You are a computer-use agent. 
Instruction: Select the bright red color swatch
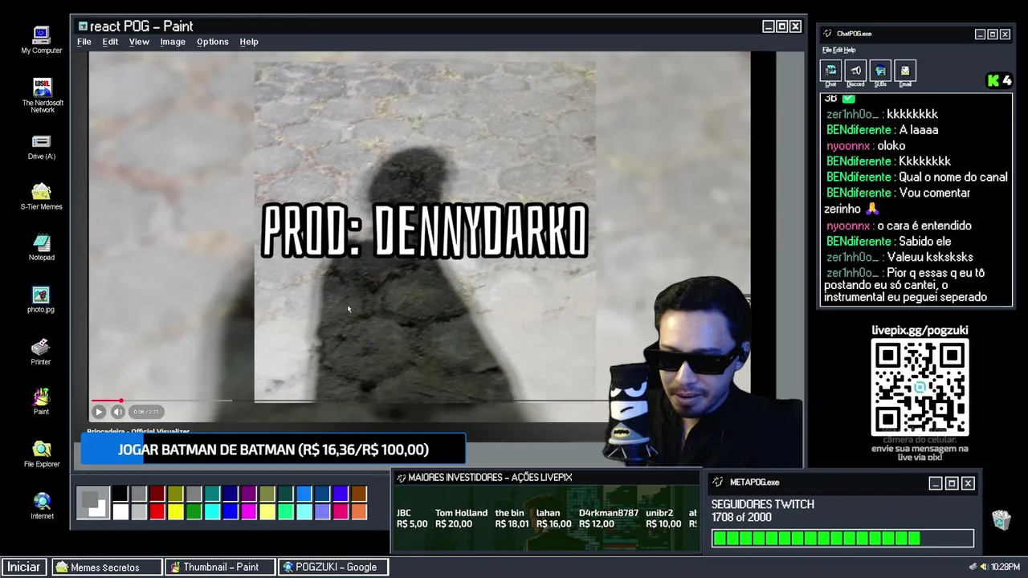[157, 511]
